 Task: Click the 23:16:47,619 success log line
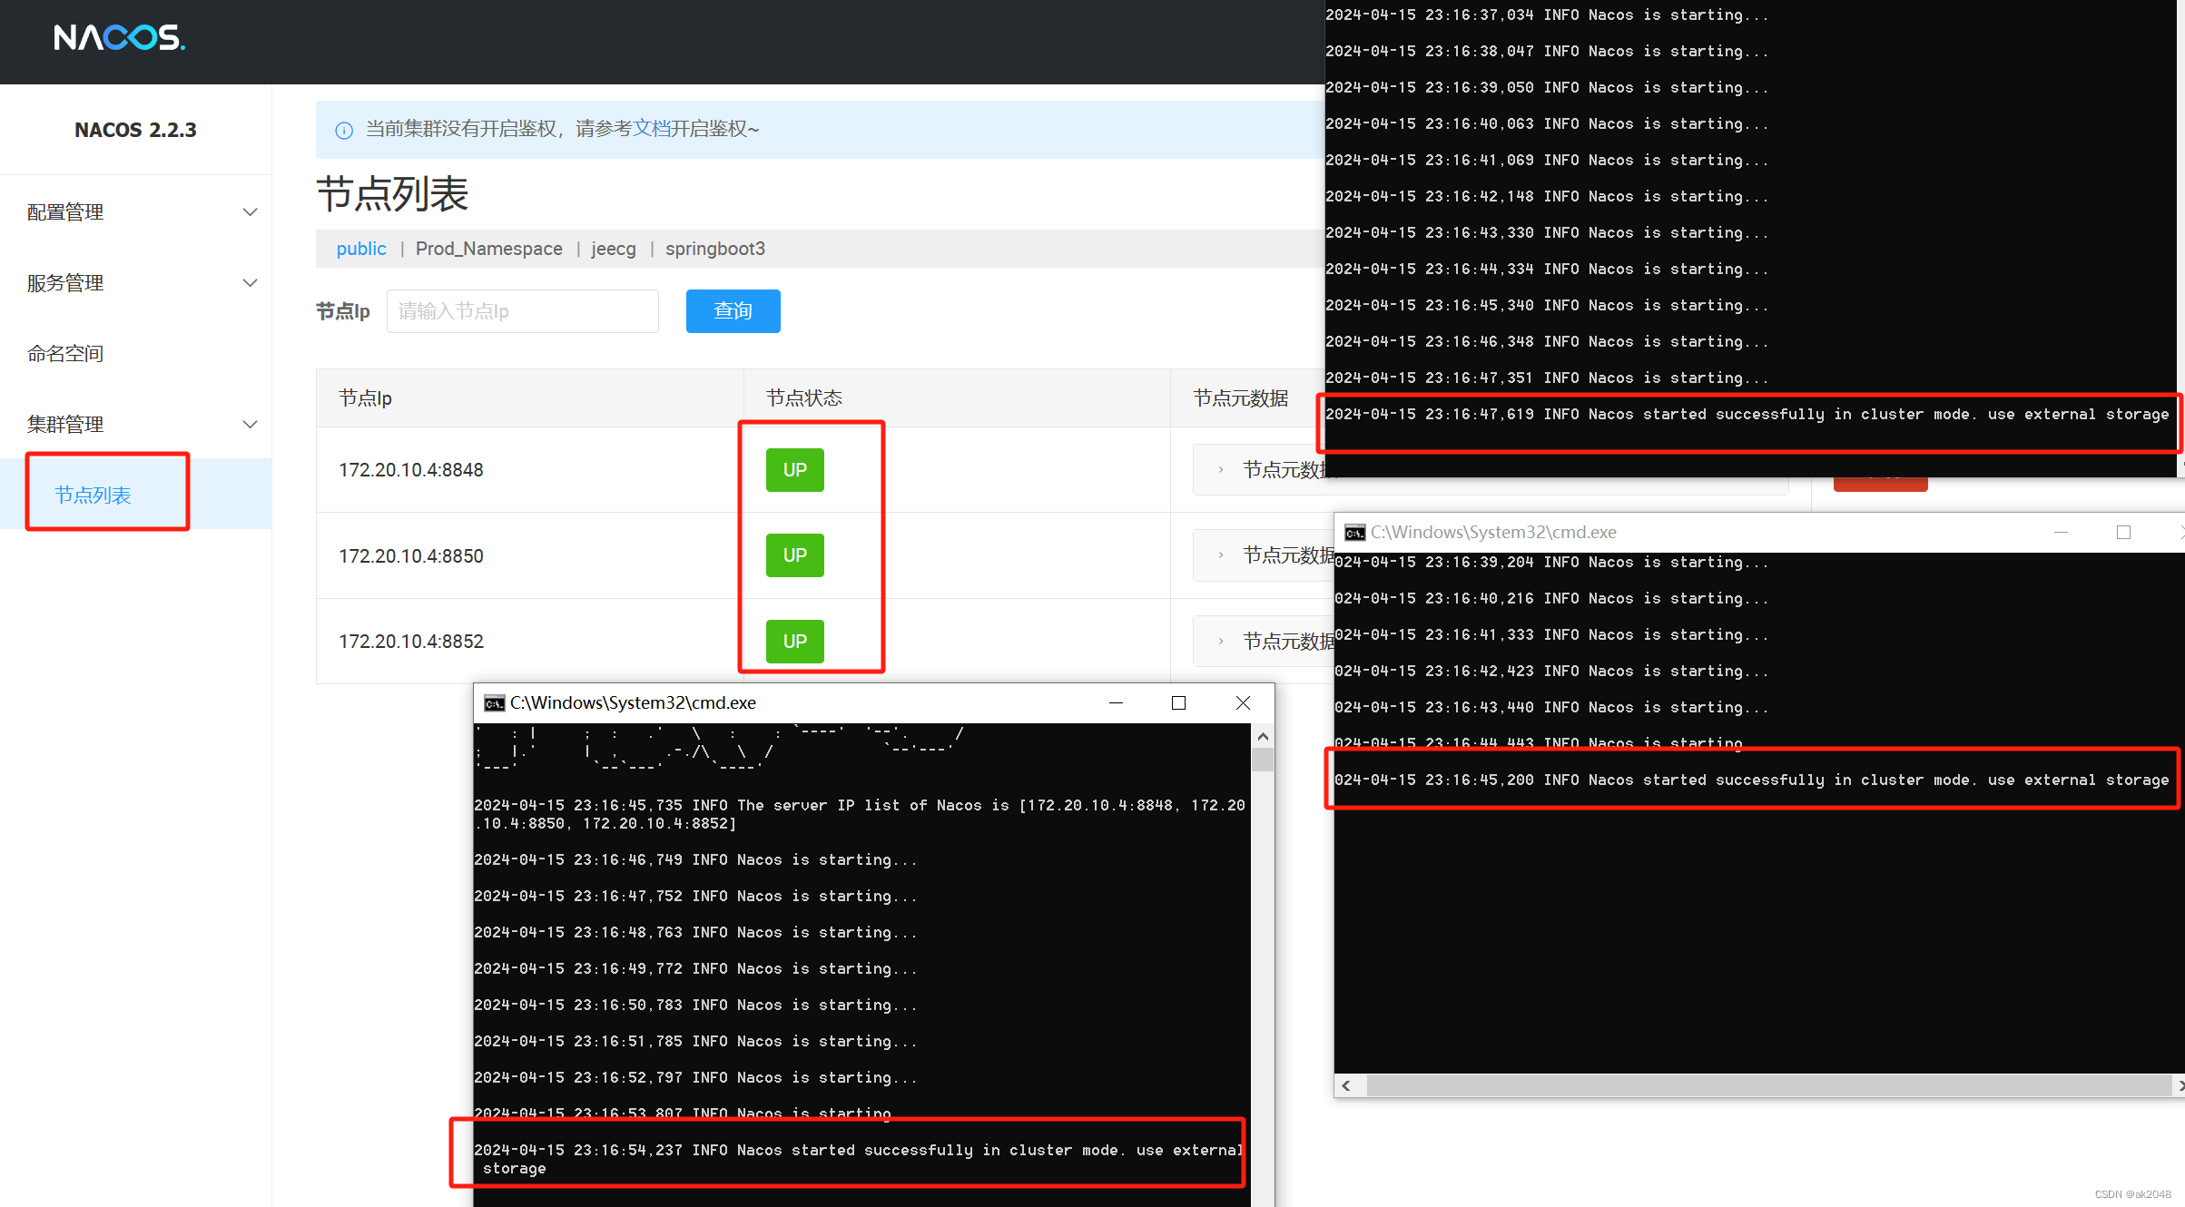(x=1747, y=415)
